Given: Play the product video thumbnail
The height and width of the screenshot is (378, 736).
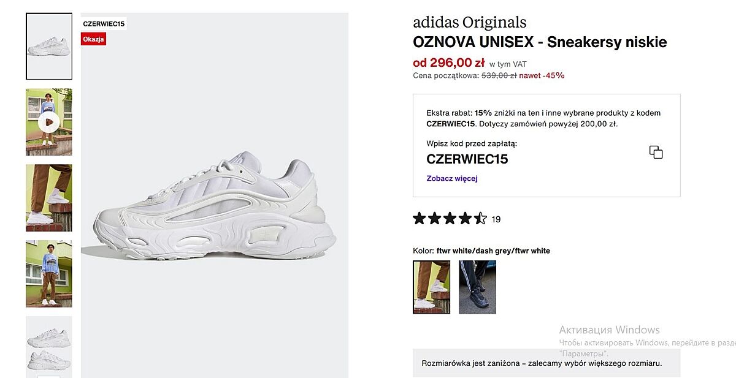Looking at the screenshot, I should [49, 123].
